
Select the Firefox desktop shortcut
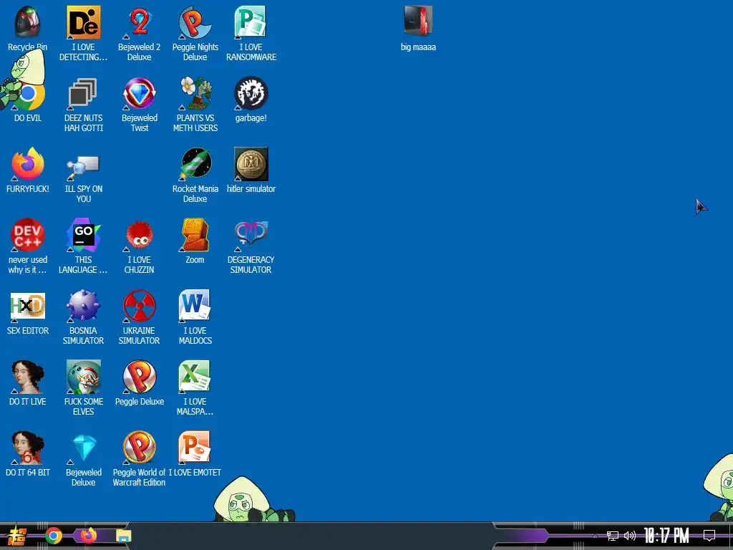tap(28, 164)
